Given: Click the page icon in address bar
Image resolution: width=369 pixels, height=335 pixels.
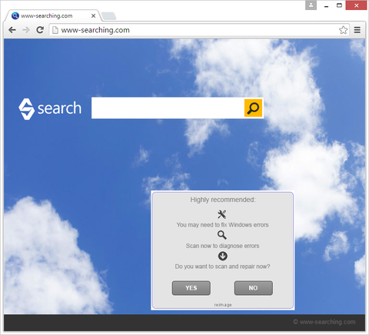Looking at the screenshot, I should tap(55, 30).
